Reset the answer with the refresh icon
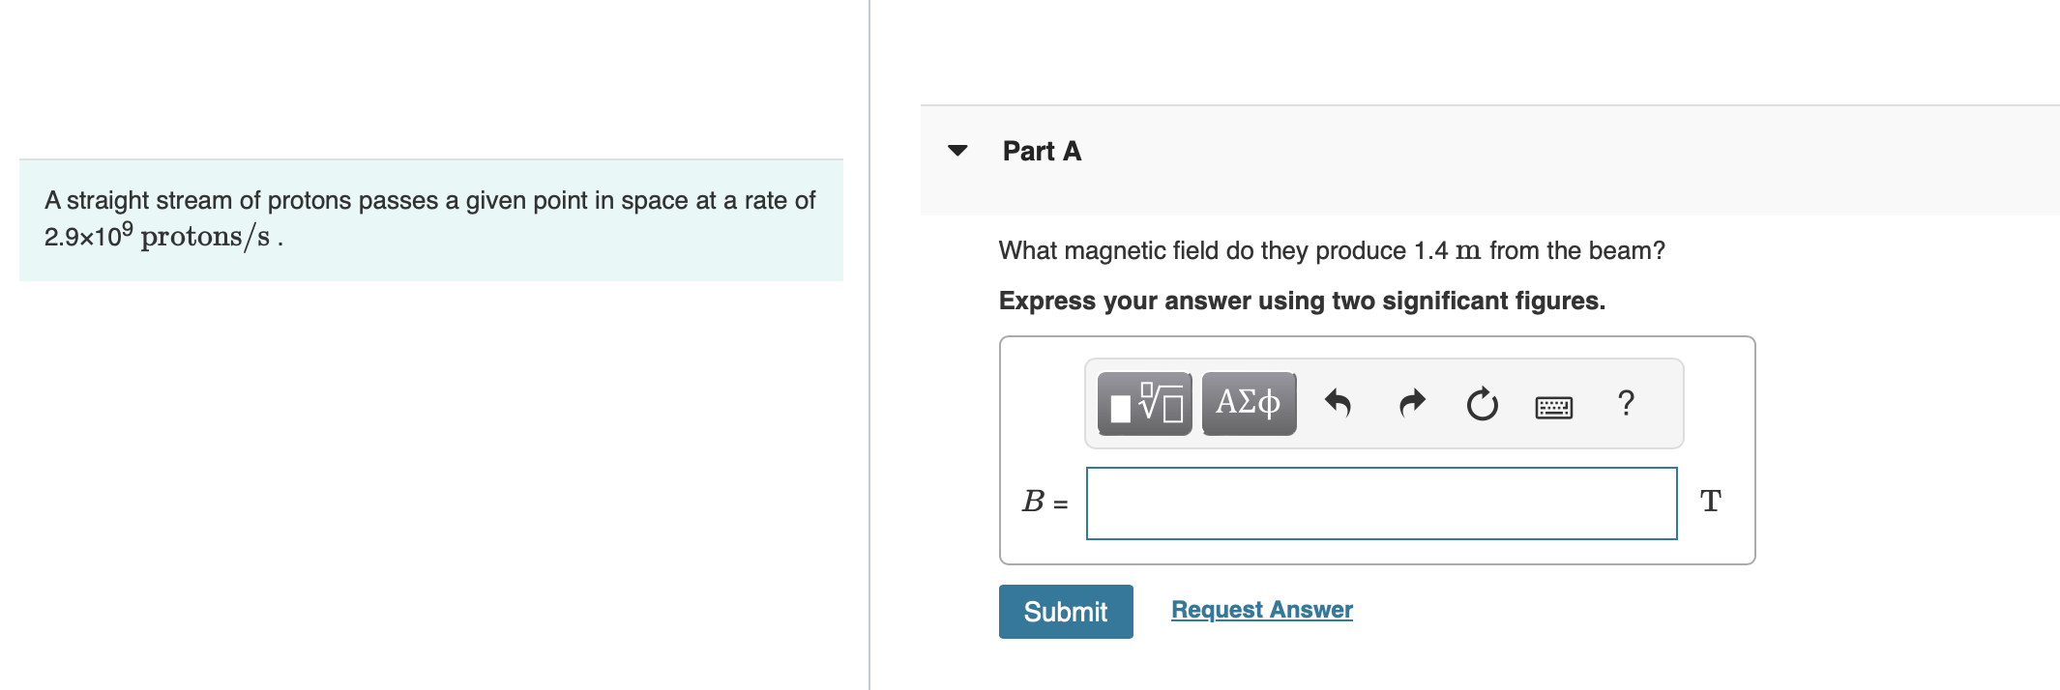The image size is (2060, 690). [x=1482, y=403]
